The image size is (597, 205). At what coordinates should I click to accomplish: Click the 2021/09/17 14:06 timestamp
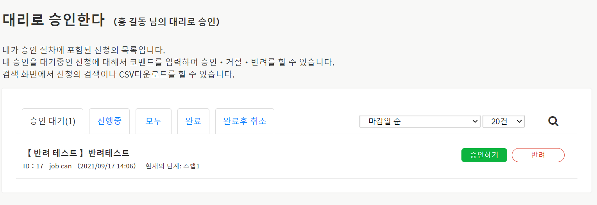pyautogui.click(x=106, y=166)
